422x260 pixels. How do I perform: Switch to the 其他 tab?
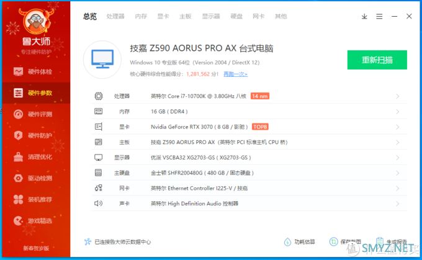[x=281, y=16]
